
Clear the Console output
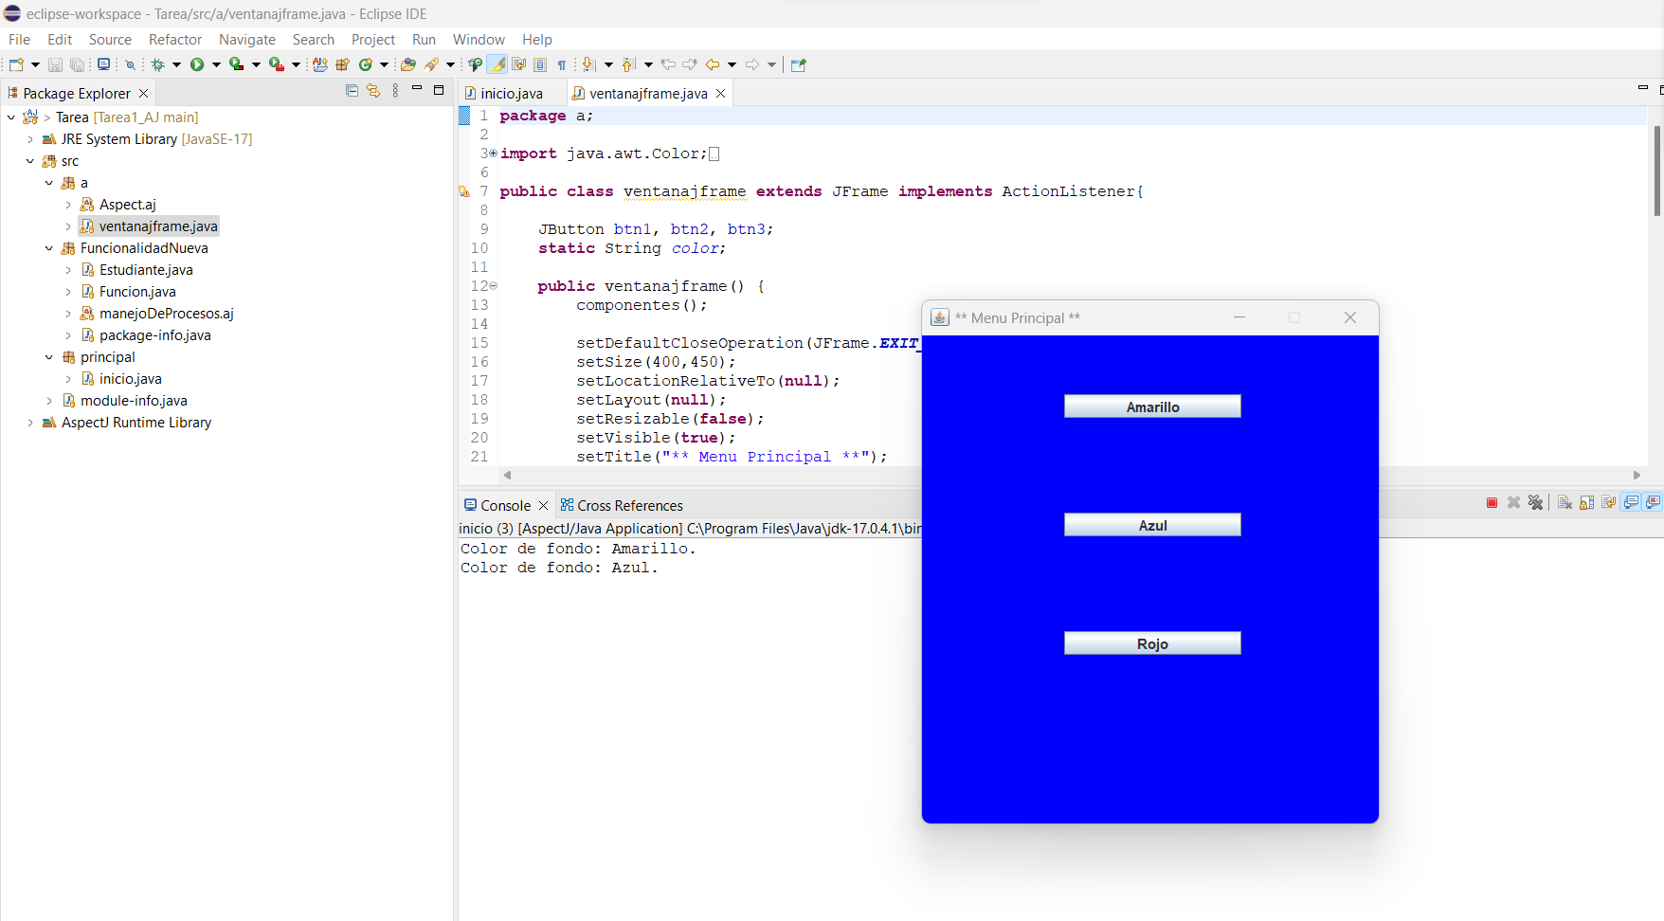pyautogui.click(x=1565, y=502)
